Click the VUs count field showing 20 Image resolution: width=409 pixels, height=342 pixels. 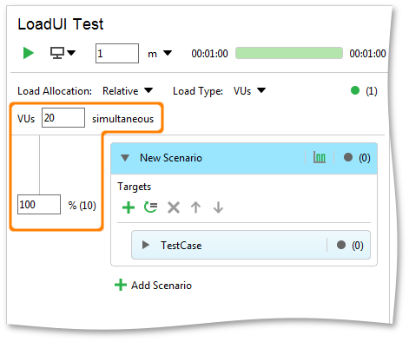(x=63, y=117)
